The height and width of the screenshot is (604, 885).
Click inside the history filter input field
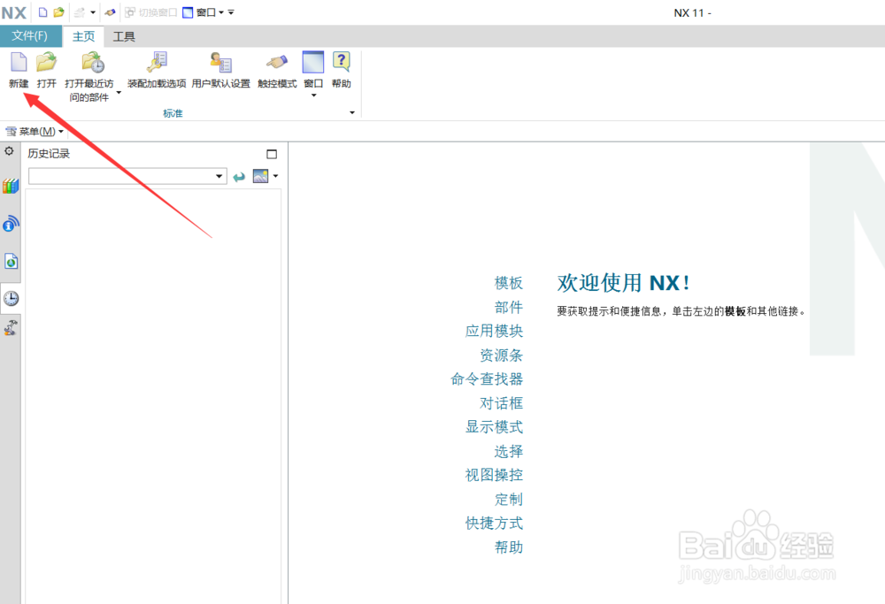[x=120, y=177]
